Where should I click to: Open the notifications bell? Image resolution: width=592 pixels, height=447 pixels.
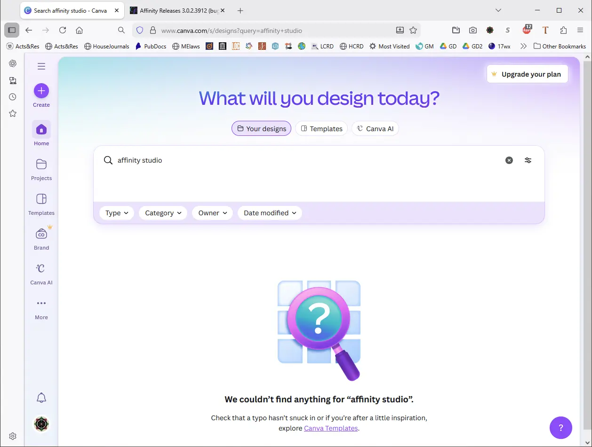pyautogui.click(x=41, y=398)
